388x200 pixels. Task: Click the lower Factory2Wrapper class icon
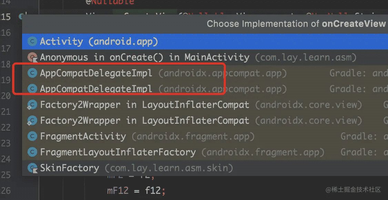pos(32,121)
